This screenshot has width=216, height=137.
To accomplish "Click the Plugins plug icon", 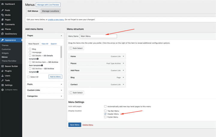I will [2, 71].
